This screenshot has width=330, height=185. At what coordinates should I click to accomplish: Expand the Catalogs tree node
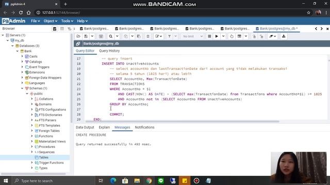click(22, 62)
